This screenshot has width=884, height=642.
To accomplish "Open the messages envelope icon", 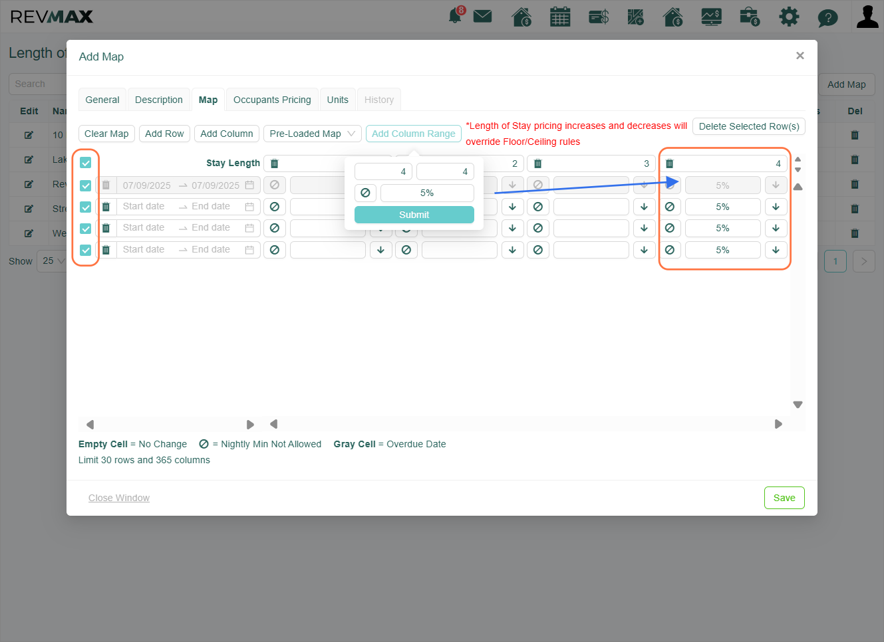I will [x=482, y=16].
